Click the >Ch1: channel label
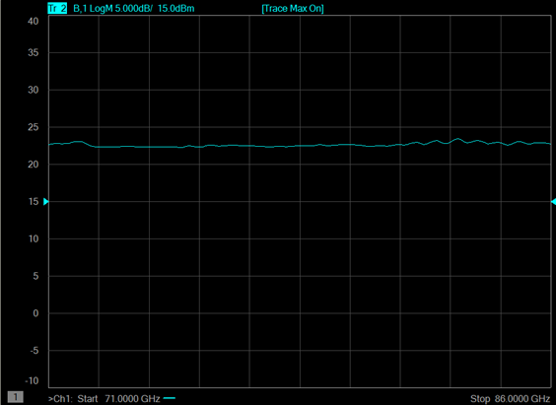 60,399
